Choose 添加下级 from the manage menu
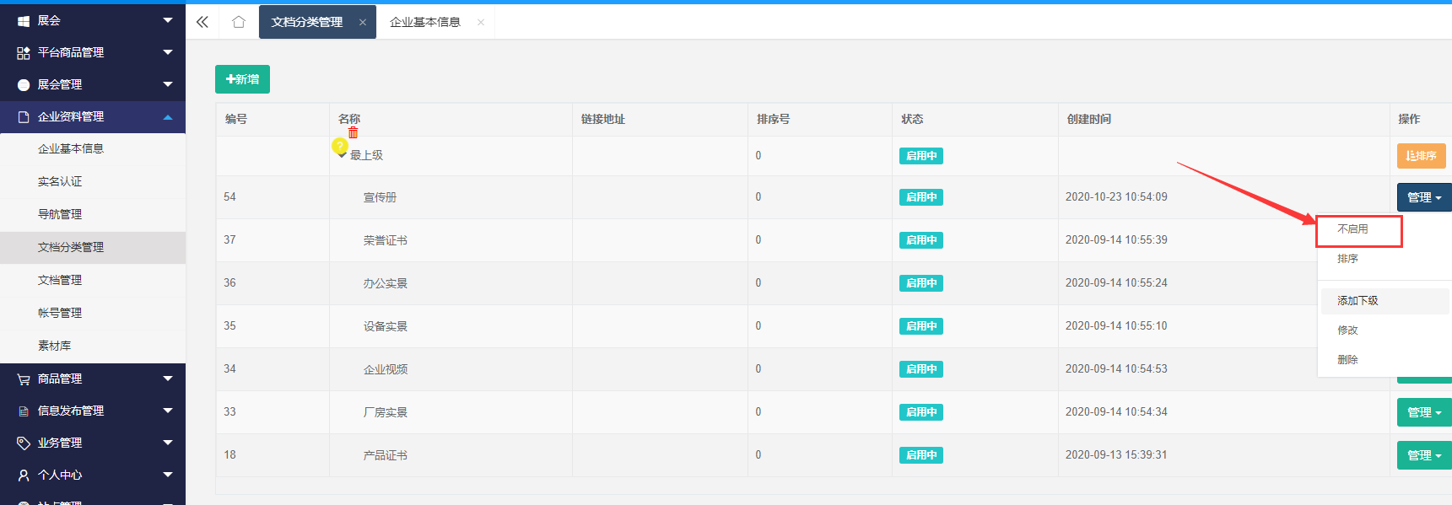 pyautogui.click(x=1358, y=301)
